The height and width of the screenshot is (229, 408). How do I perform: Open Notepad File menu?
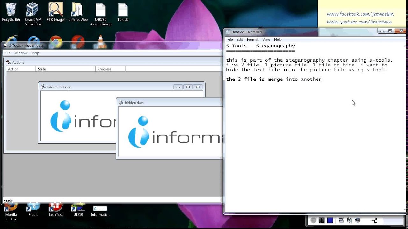[x=230, y=39]
